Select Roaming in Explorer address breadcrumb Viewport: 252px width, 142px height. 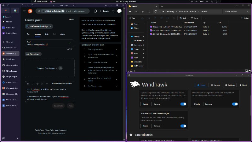pyautogui.click(x=170, y=12)
